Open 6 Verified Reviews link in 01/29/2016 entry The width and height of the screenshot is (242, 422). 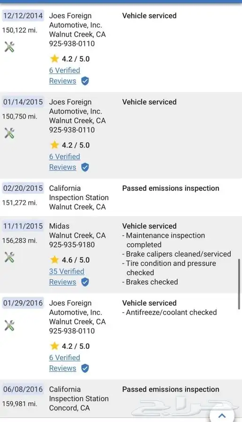(x=65, y=363)
